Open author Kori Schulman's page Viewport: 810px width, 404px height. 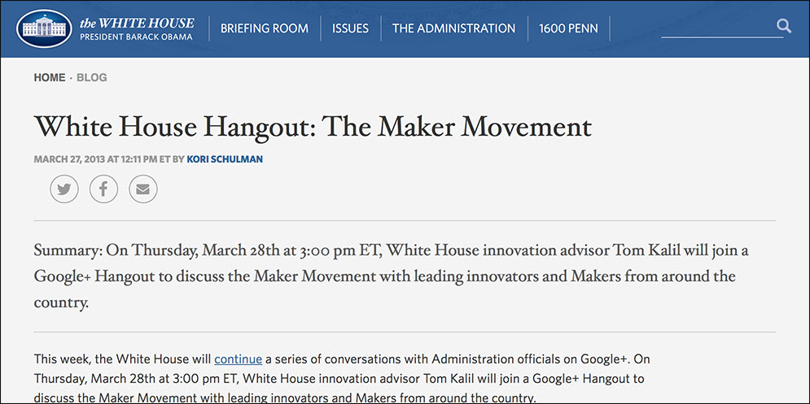(x=225, y=159)
